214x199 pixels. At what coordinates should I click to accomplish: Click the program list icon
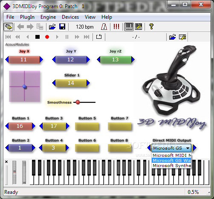point(40,27)
